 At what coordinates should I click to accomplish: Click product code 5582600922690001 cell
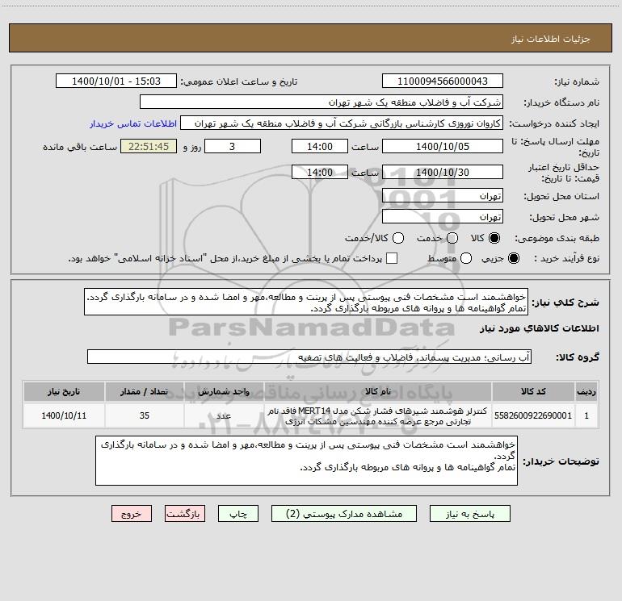pos(533,415)
